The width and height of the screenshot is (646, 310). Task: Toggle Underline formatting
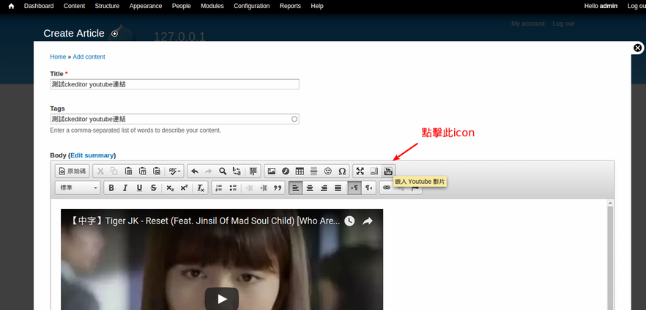point(139,188)
